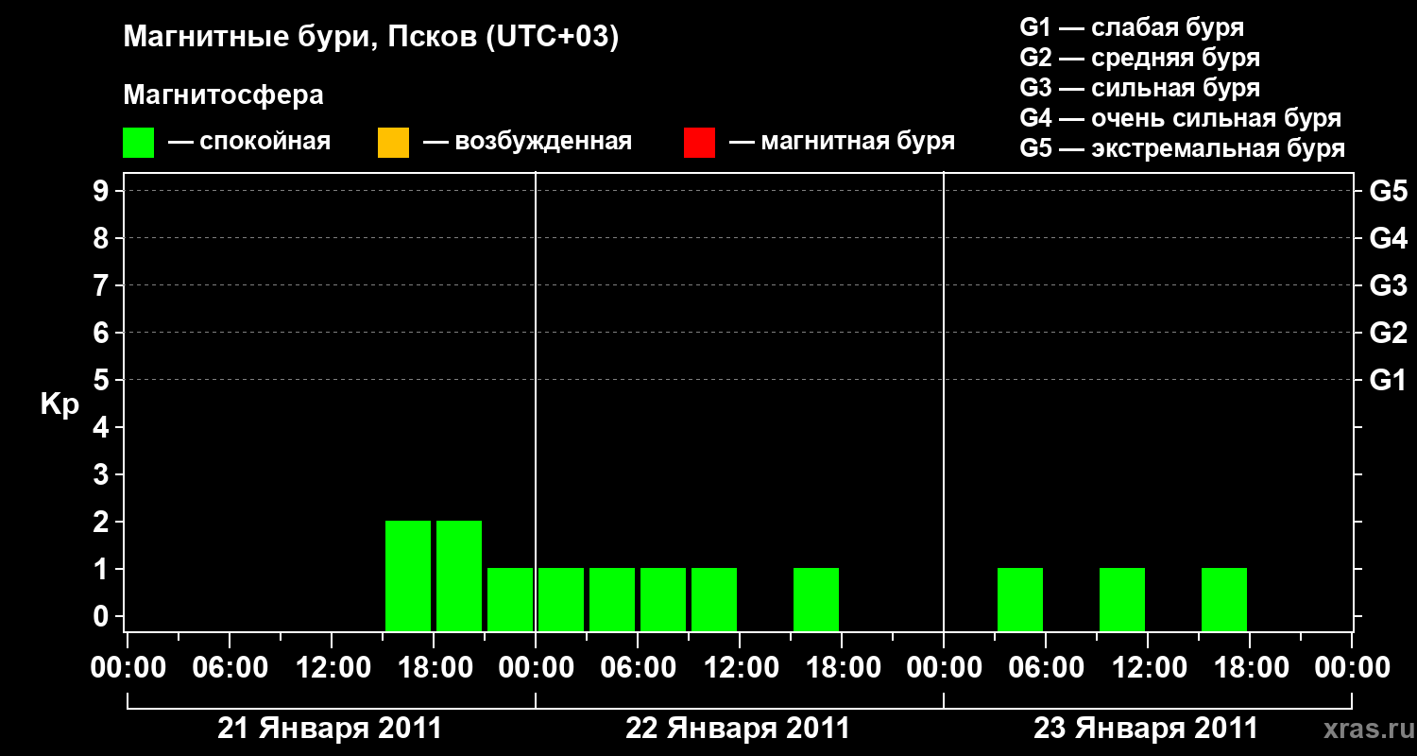Click the Kp 1 bar ending 12:00 on 22 January
1417x756 pixels.
coord(714,599)
